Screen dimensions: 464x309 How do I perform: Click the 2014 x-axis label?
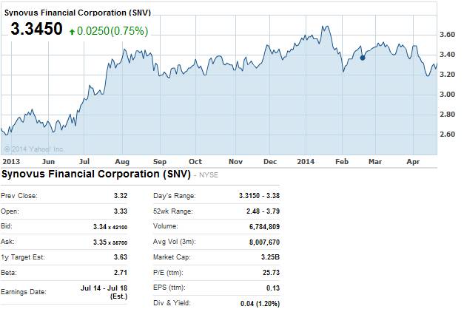pyautogui.click(x=306, y=161)
